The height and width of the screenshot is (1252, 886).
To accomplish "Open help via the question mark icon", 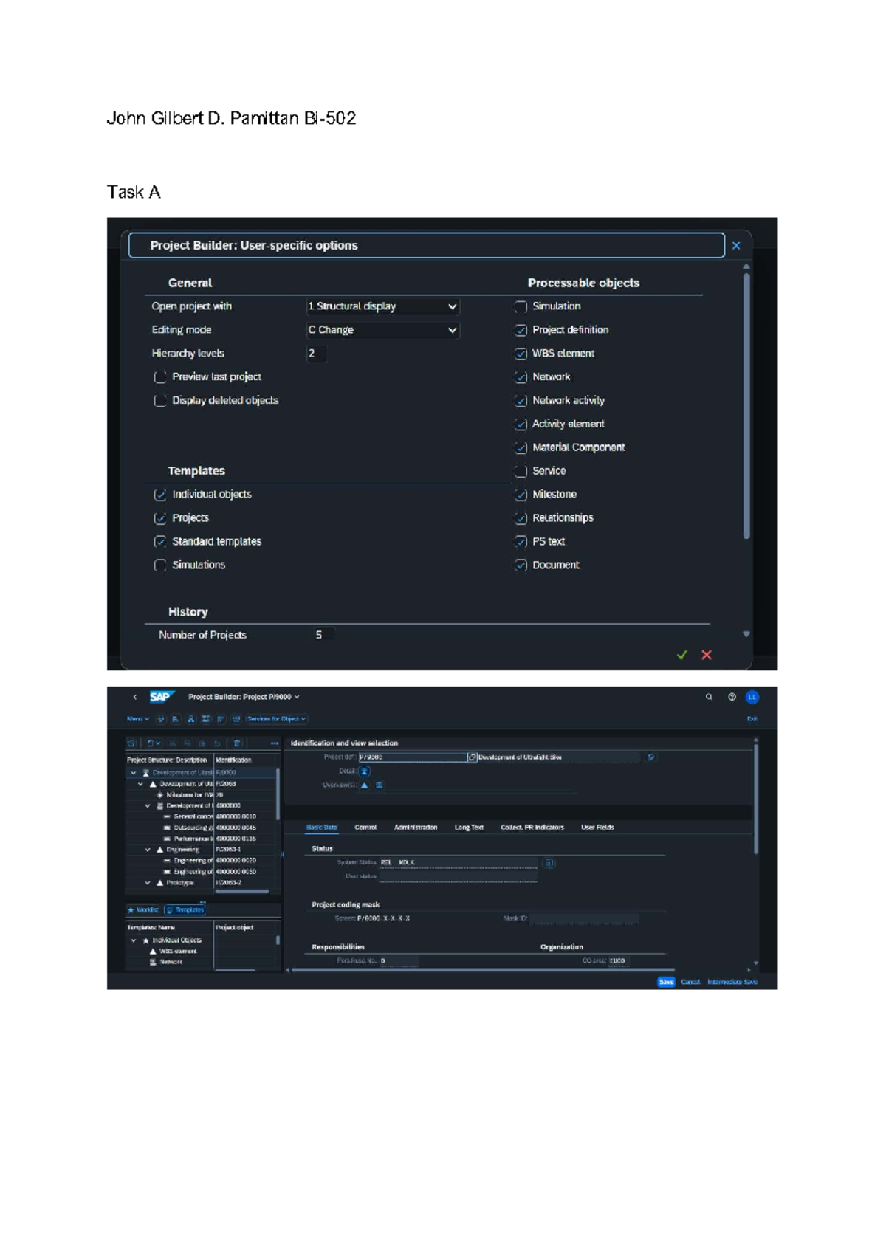I will tap(732, 697).
